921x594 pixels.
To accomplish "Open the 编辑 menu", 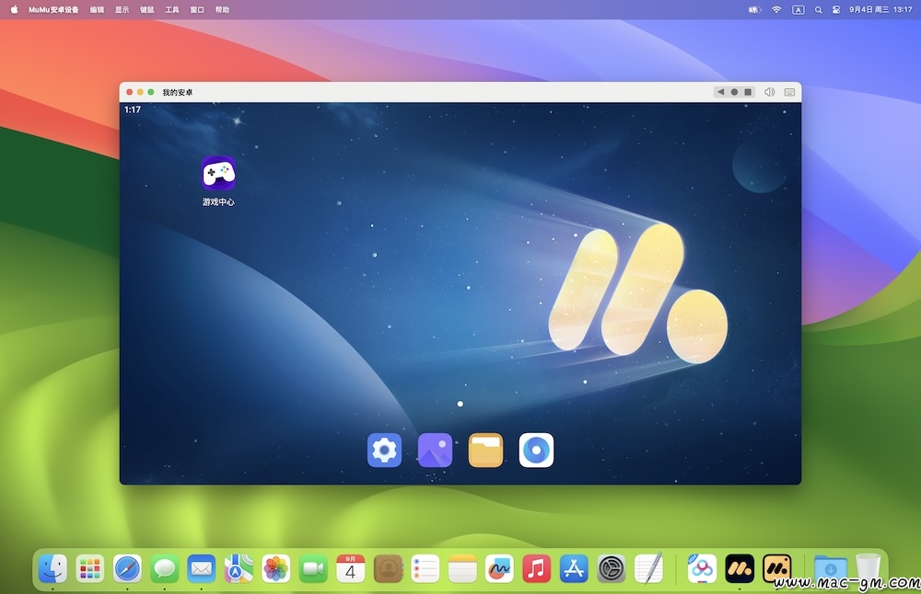I will coord(97,10).
